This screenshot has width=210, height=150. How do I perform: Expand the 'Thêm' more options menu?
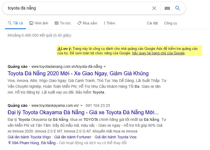point(109,23)
